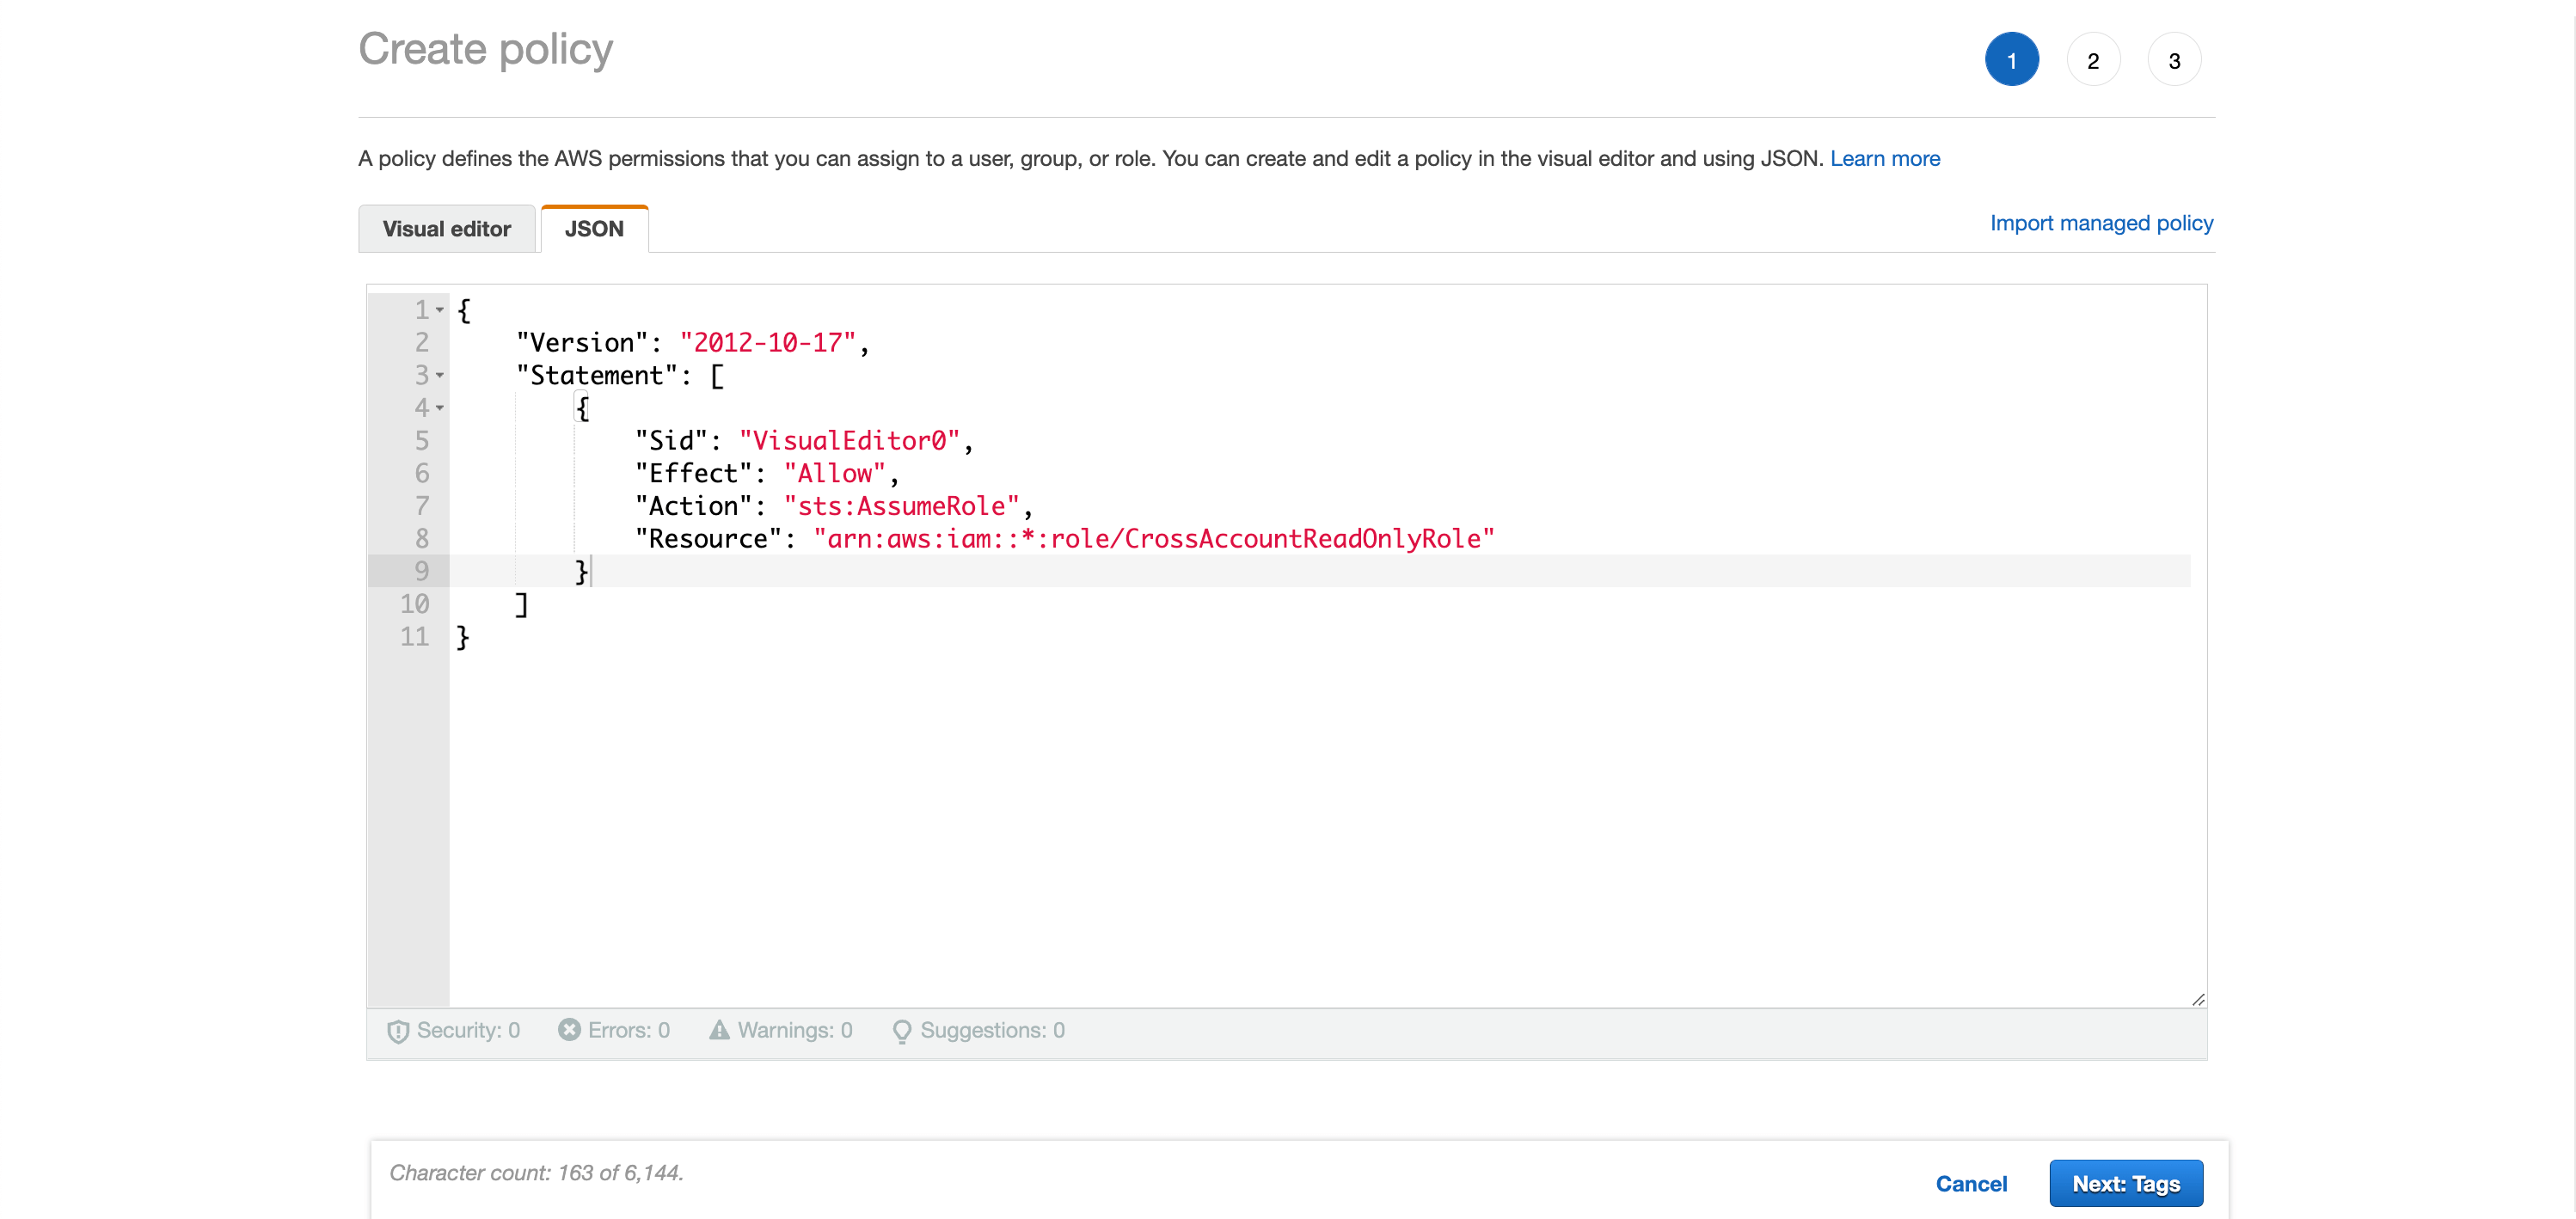Collapse the fold arrow on line 1
Viewport: 2576px width, 1219px height.
[x=440, y=310]
